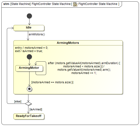The height and width of the screenshot is (126, 140).
Task: Click the motorsArmed += 1 effect text
Action: (x=84, y=73)
